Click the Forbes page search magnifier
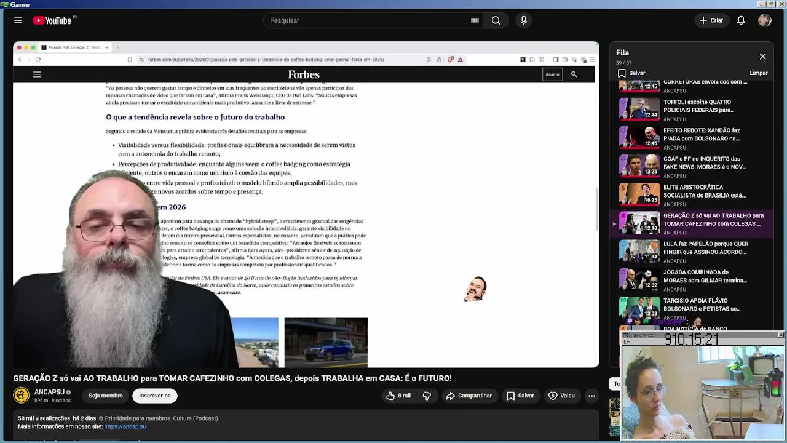Screen dimensions: 787x443 click(574, 74)
